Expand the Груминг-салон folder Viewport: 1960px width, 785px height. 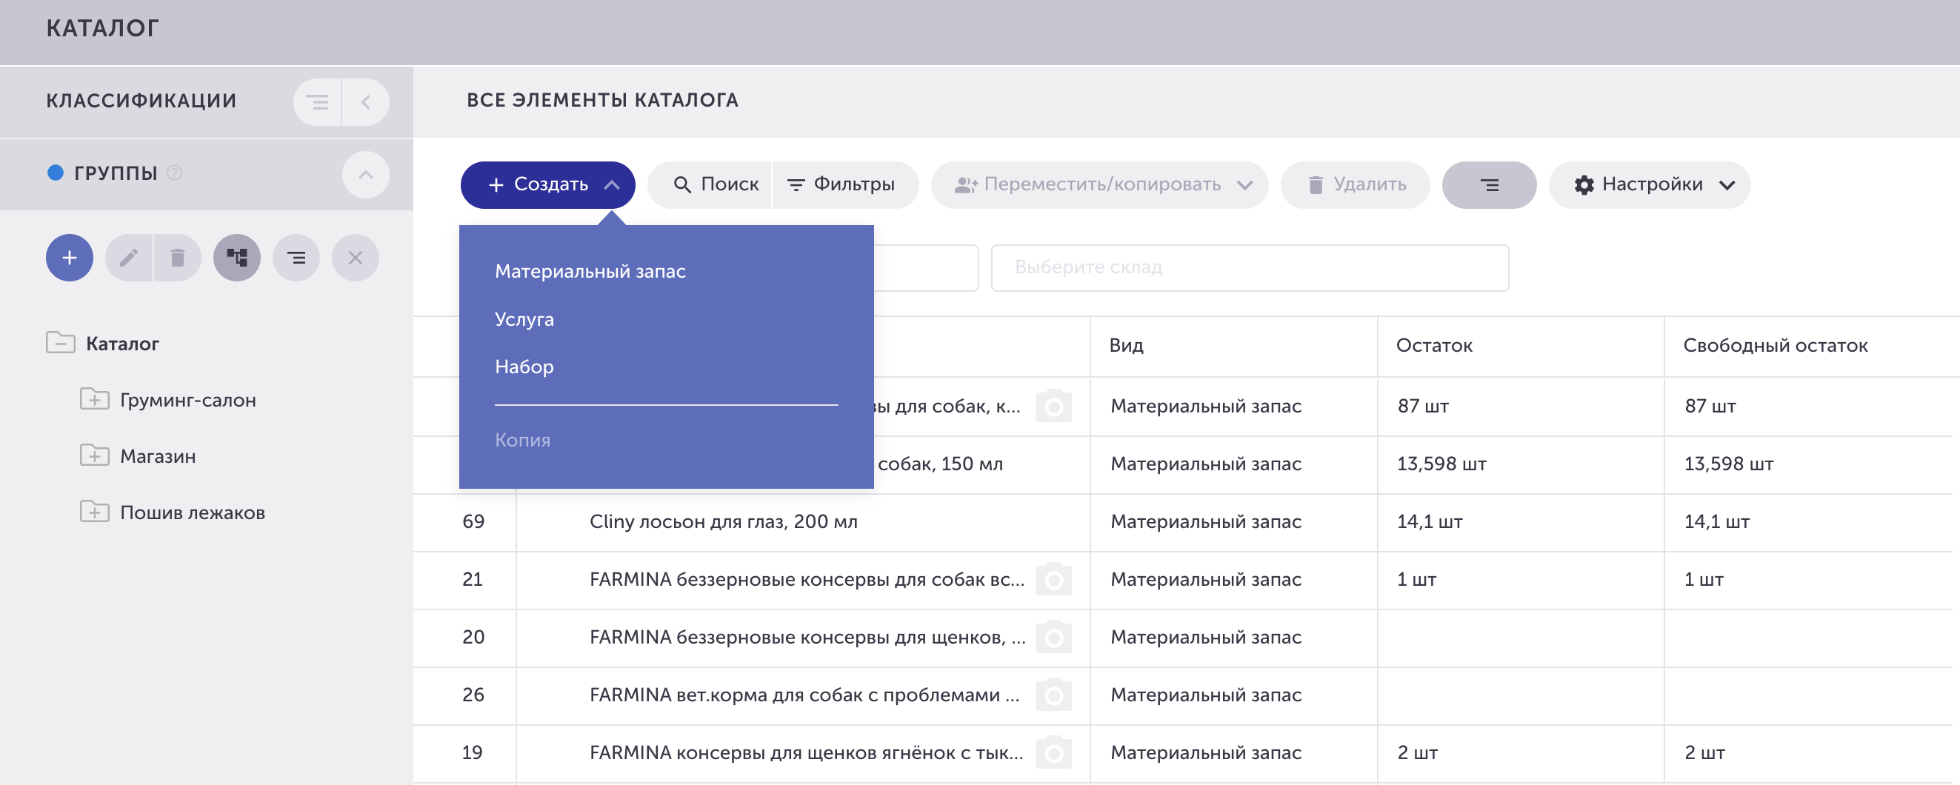(x=94, y=399)
